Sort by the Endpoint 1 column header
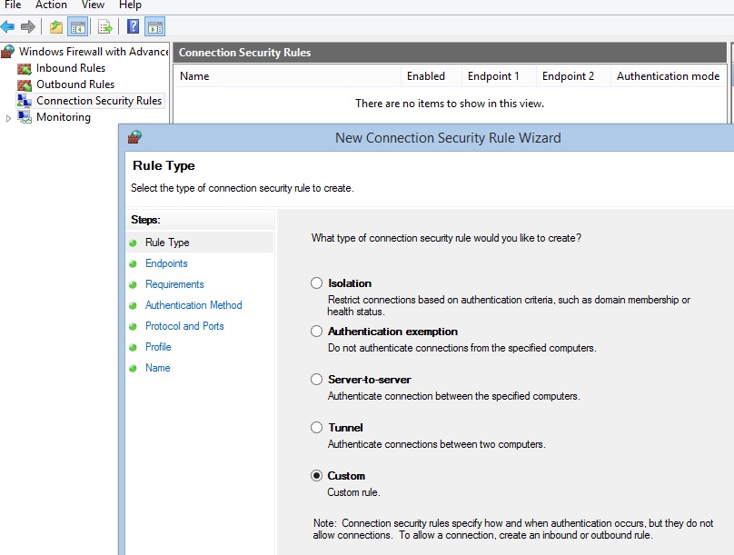Screen dimensions: 734x555 tap(499, 75)
